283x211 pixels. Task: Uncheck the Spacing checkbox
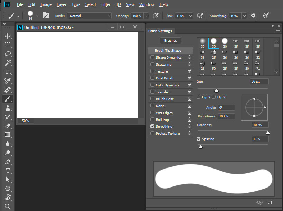click(x=198, y=139)
